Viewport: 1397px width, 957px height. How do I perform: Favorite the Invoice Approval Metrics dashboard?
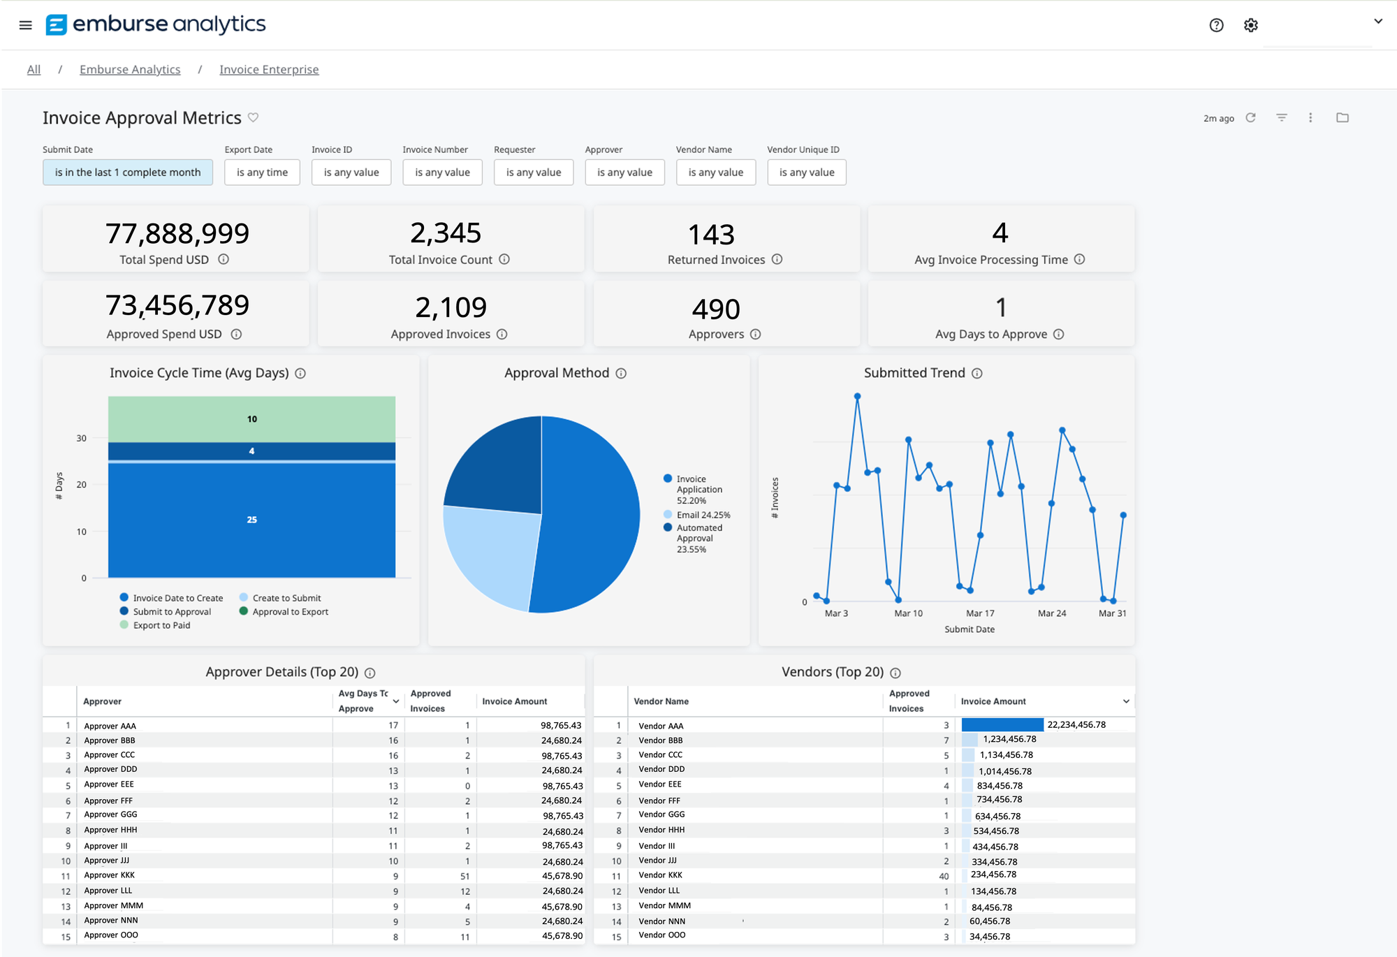[x=254, y=117]
